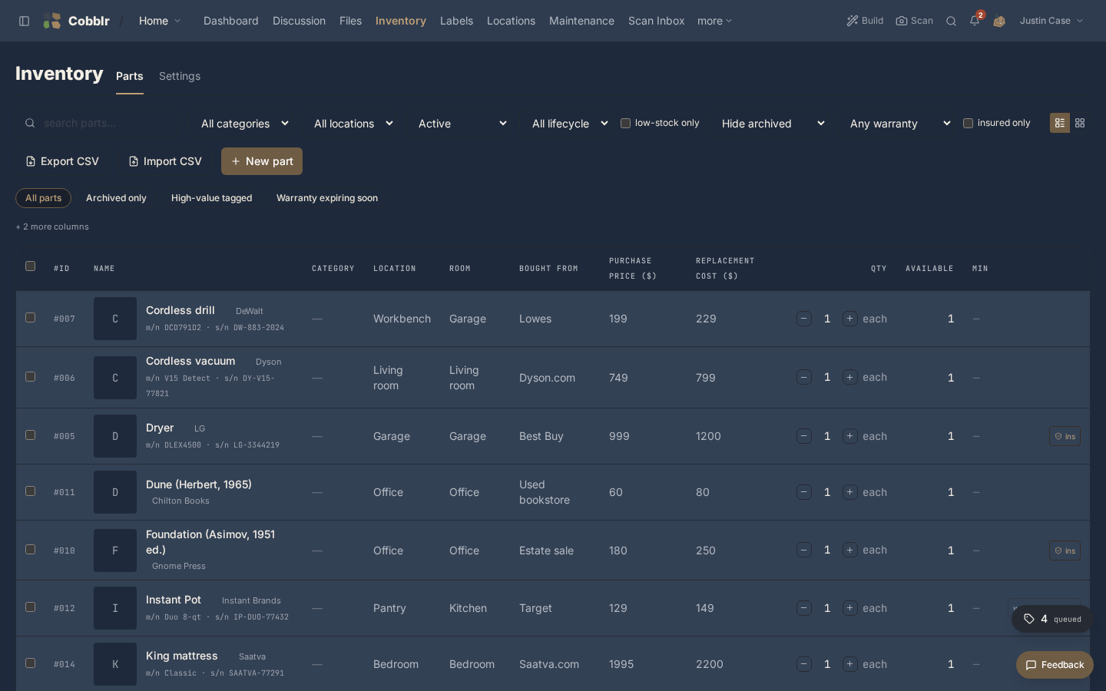Decrease quantity for Cordless drill
This screenshot has height=691, width=1106.
click(x=804, y=319)
